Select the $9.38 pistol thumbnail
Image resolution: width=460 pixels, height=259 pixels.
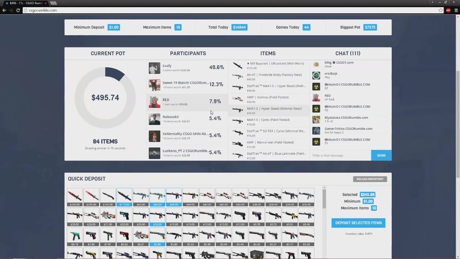[x=257, y=217]
